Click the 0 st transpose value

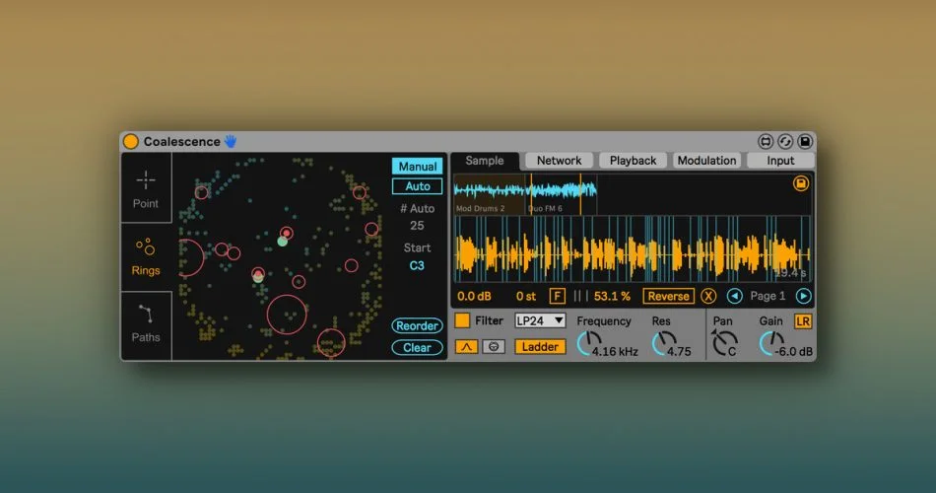(x=526, y=296)
